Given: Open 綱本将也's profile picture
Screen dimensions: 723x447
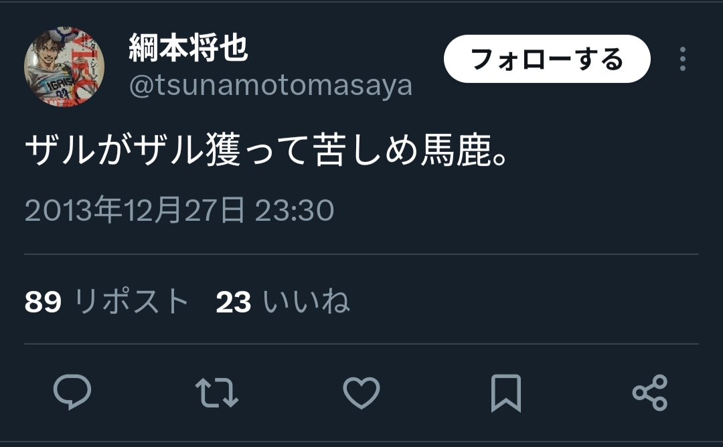Looking at the screenshot, I should point(64,67).
